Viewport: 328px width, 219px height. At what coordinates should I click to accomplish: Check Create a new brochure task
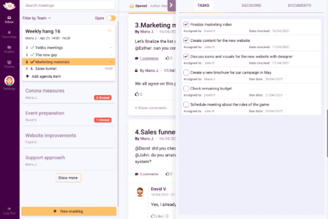tap(186, 72)
